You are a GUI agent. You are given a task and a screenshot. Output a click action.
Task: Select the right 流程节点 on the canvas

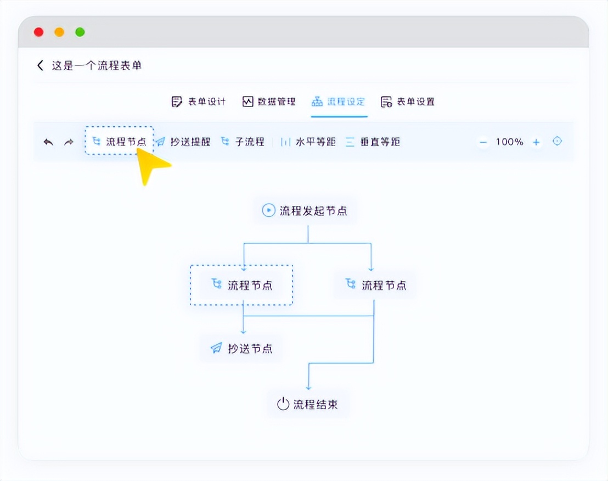tap(375, 284)
